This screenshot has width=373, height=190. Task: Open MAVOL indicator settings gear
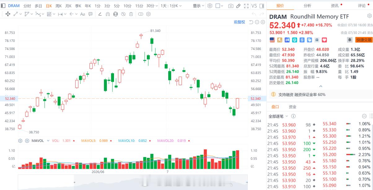(20, 141)
